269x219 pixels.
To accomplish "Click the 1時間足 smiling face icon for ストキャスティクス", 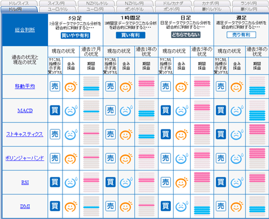I will [126, 135].
